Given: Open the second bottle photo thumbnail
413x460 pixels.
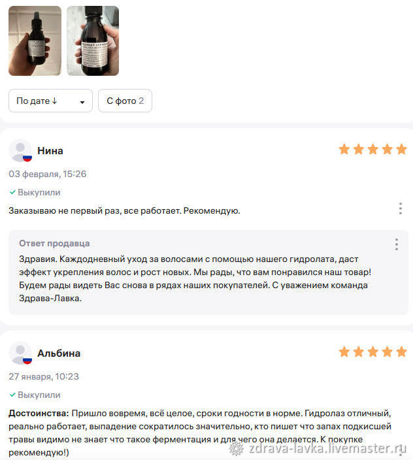Looking at the screenshot, I should (x=93, y=41).
